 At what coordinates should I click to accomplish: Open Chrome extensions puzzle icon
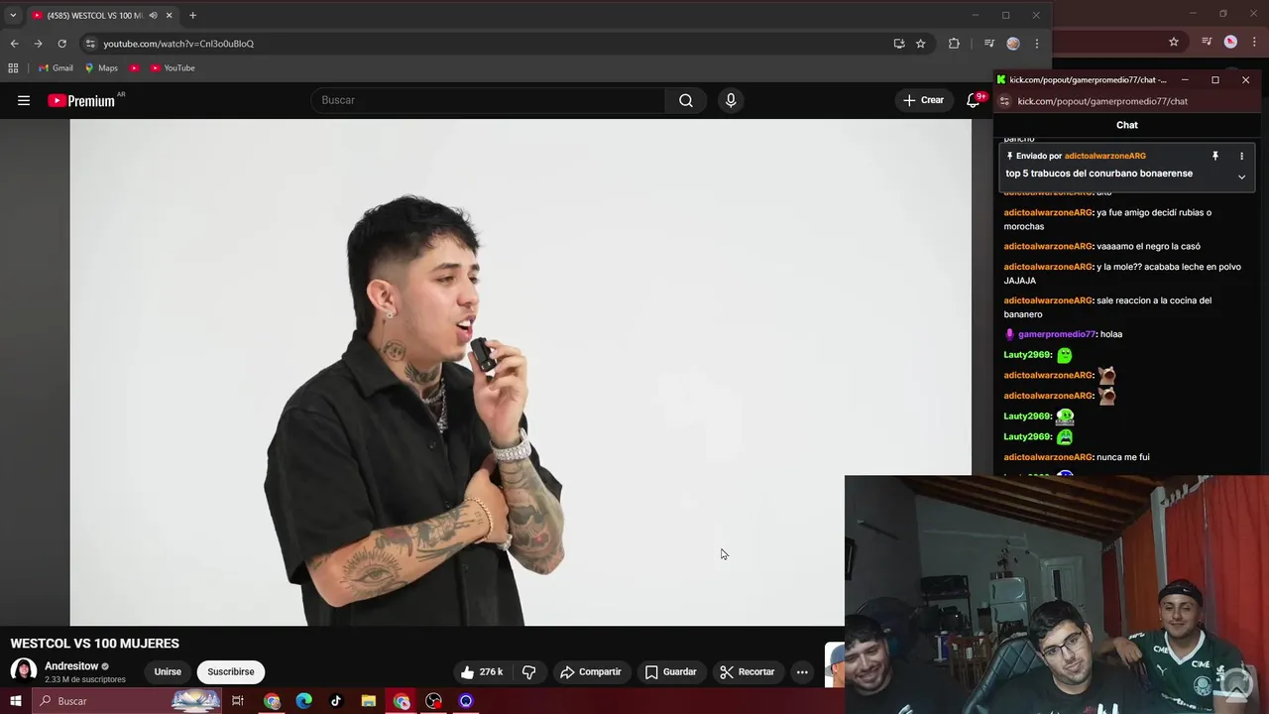click(x=954, y=44)
